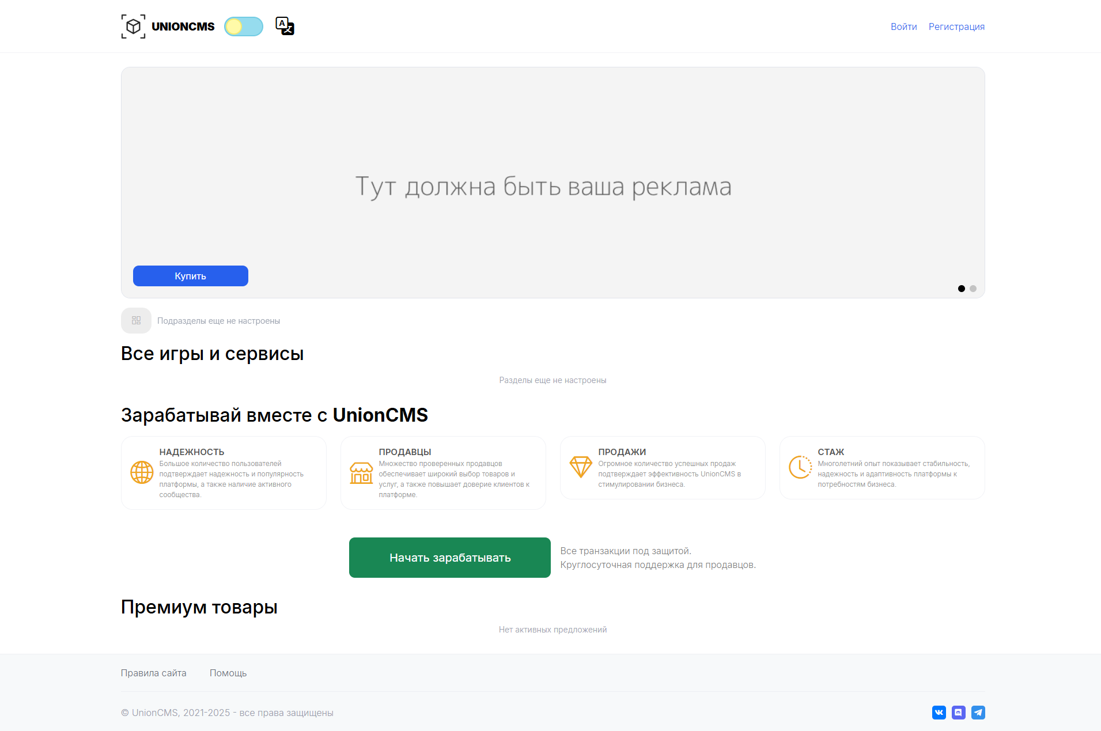Viewport: 1101px width, 731px height.
Task: Click the clock icon for СТАЖ
Action: [800, 467]
